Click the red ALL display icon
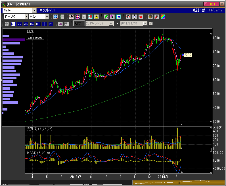The height and width of the screenshot is (186, 226). click(141, 17)
